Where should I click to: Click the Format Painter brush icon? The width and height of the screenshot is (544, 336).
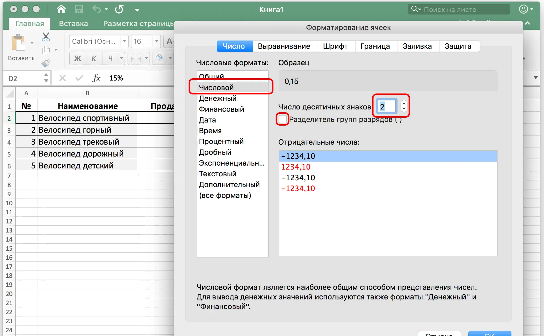click(46, 63)
